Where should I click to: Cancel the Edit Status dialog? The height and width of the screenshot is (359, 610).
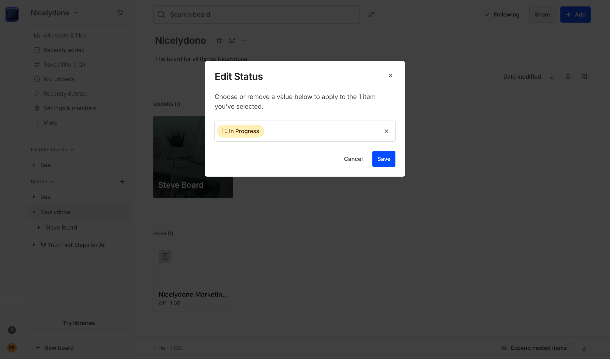(x=353, y=159)
